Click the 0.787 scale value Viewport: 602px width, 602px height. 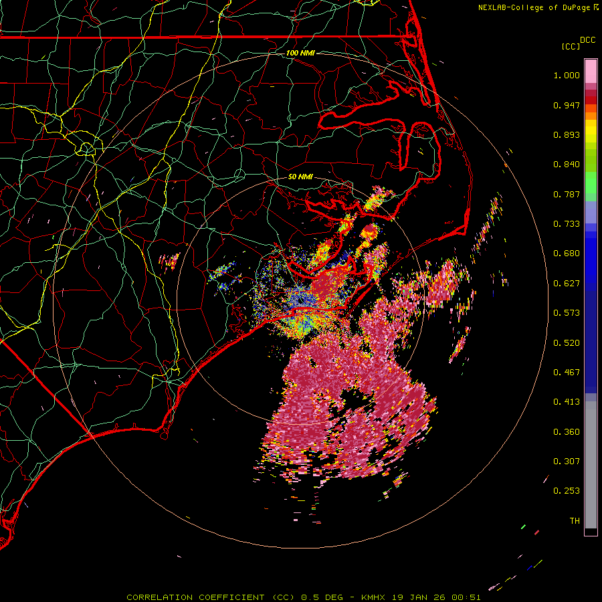pos(567,194)
